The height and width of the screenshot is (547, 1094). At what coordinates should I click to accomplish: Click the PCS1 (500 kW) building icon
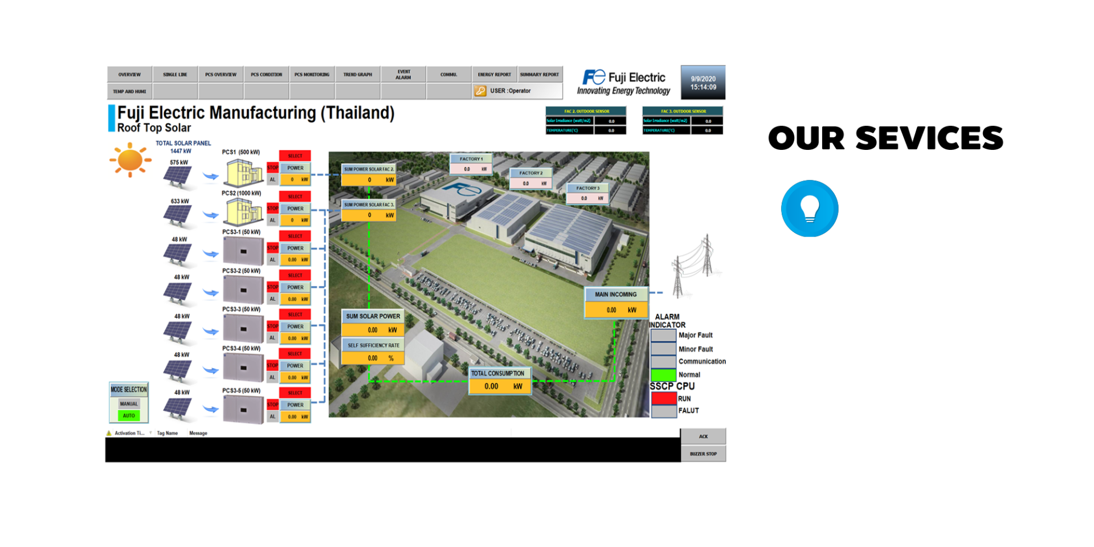243,173
